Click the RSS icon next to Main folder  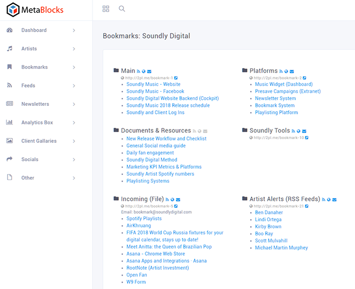pos(138,71)
